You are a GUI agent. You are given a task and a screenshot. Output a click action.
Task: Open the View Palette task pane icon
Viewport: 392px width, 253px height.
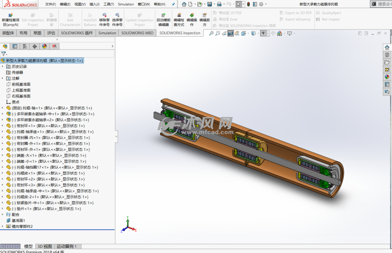387,70
